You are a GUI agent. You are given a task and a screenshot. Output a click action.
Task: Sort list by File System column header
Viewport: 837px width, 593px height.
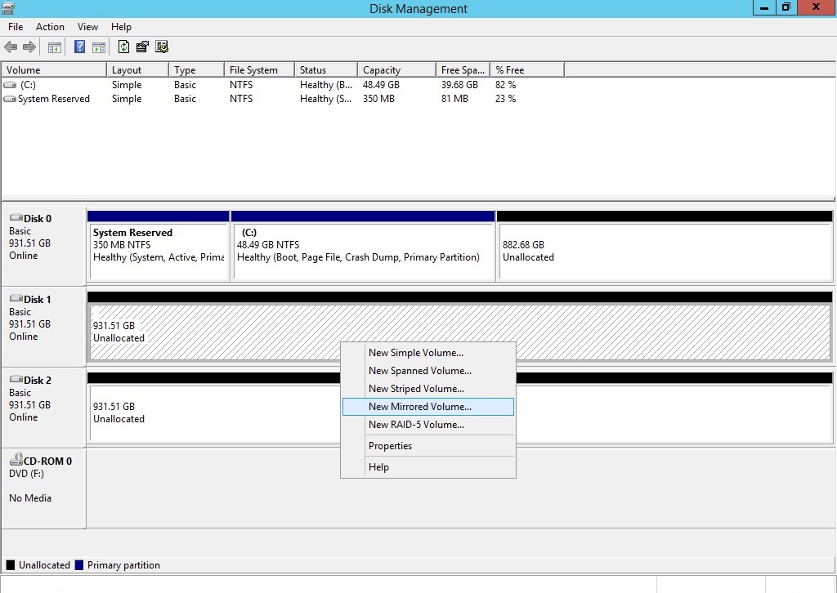(x=253, y=70)
